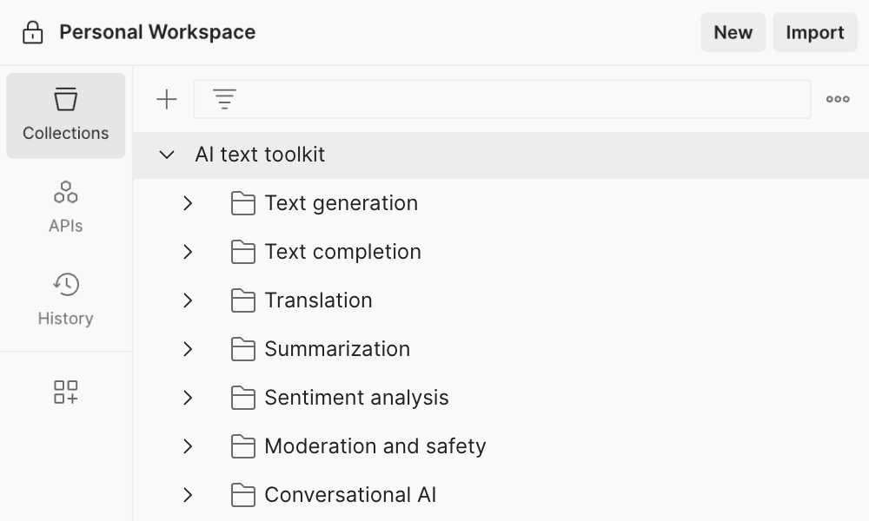The width and height of the screenshot is (869, 521).
Task: Expand the Text generation folder
Action: (x=188, y=203)
